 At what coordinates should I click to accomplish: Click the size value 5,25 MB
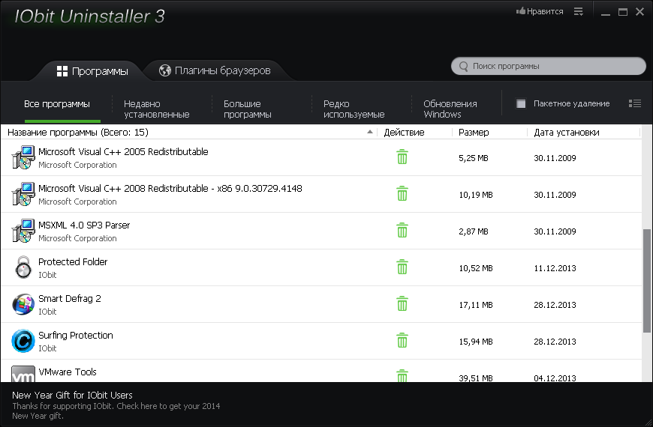click(474, 158)
